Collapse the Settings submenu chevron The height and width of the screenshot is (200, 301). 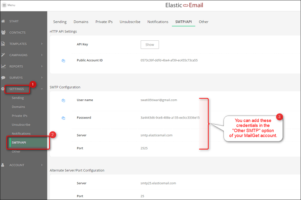(x=42, y=89)
